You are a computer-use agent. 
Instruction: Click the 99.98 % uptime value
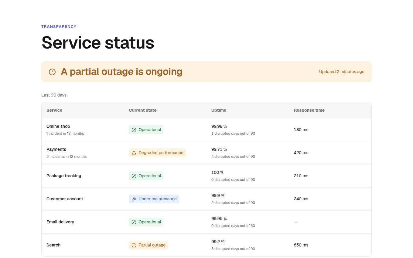219,126
